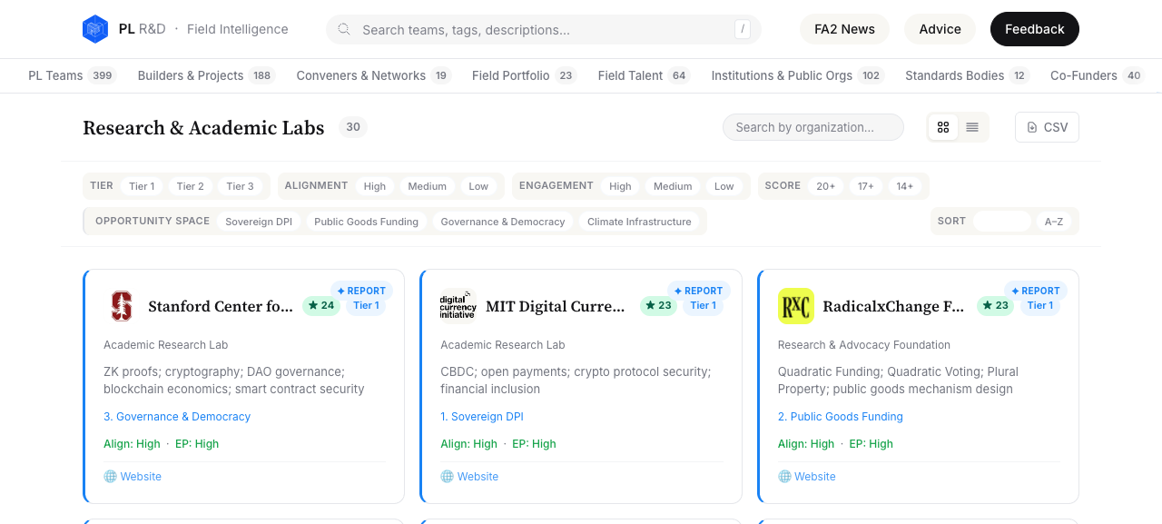Click the RadicalxChange RXC logo
The width and height of the screenshot is (1162, 524).
(796, 306)
